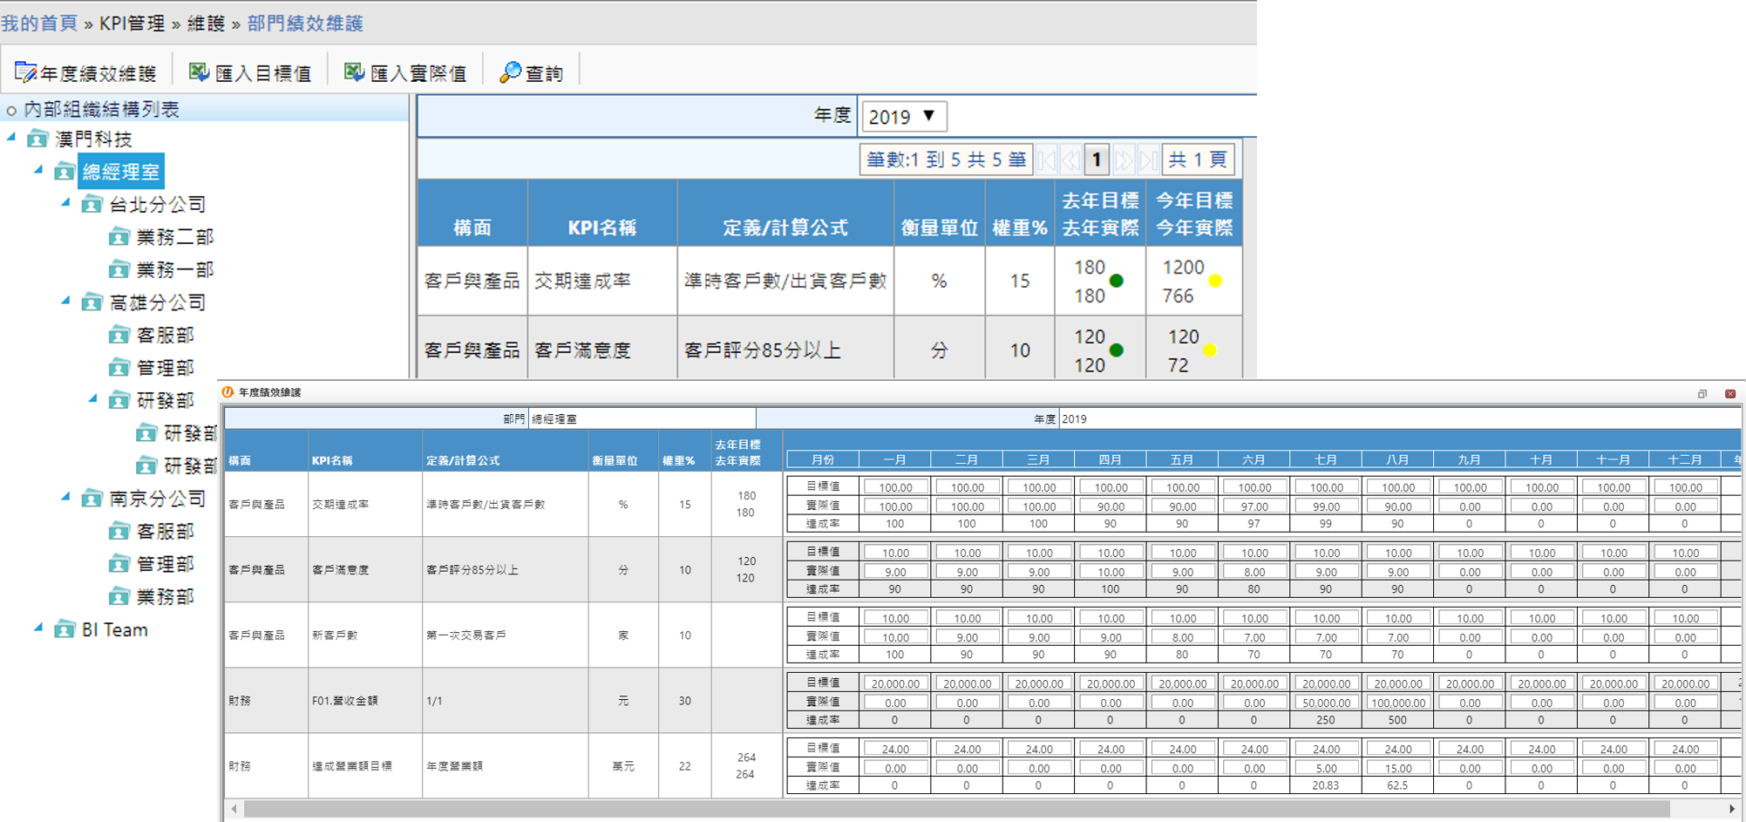Click 業務部 department icon under 南京分公司
Viewport: 1746px width, 822px height.
click(x=119, y=596)
